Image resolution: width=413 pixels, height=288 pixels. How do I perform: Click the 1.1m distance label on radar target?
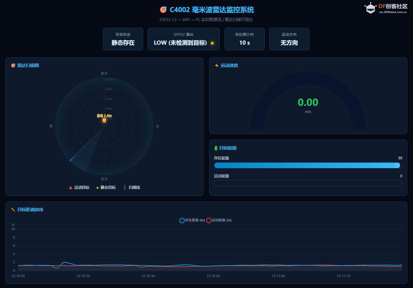pos(104,116)
